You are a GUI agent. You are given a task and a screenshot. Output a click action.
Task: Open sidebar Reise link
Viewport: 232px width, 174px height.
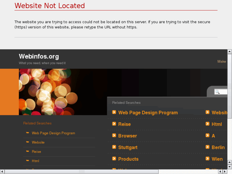pyautogui.click(x=36, y=152)
